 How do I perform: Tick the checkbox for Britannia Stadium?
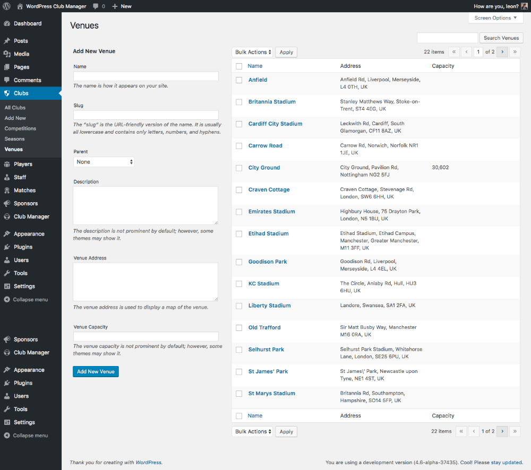[x=239, y=102]
